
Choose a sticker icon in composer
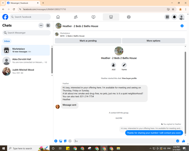point(65,141)
